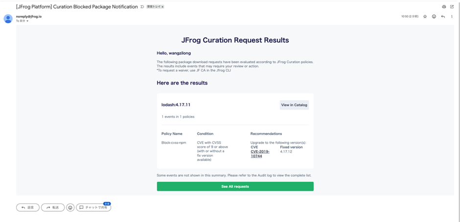460x222 pixels.
Task: Click the noreply@jfrog.io sender name
Action: (29, 16)
